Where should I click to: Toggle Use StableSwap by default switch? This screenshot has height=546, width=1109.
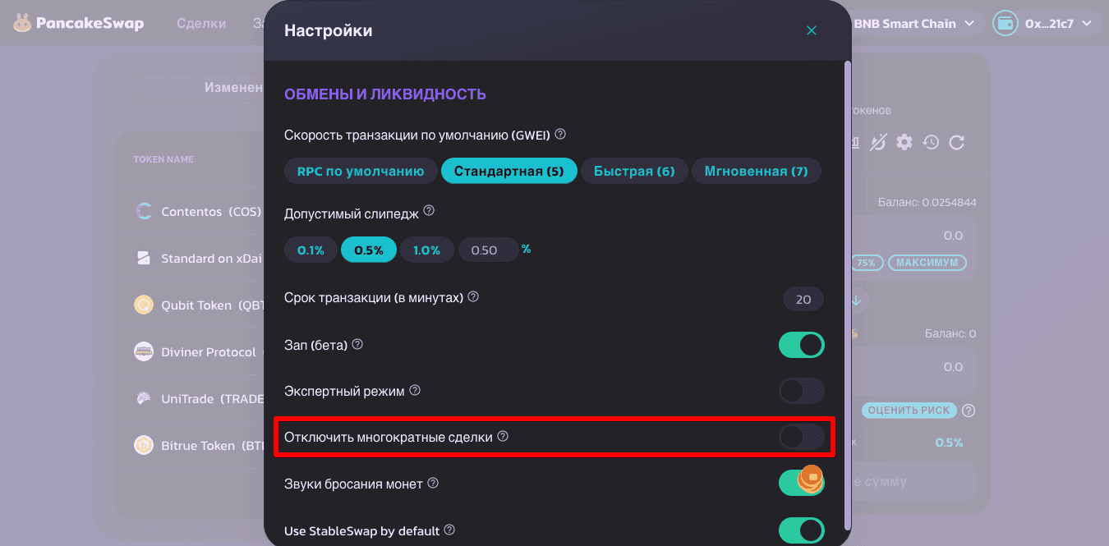click(x=801, y=530)
